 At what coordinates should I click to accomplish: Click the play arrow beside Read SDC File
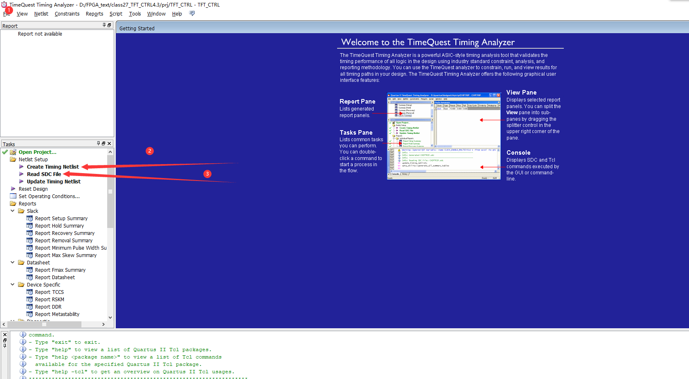[21, 174]
